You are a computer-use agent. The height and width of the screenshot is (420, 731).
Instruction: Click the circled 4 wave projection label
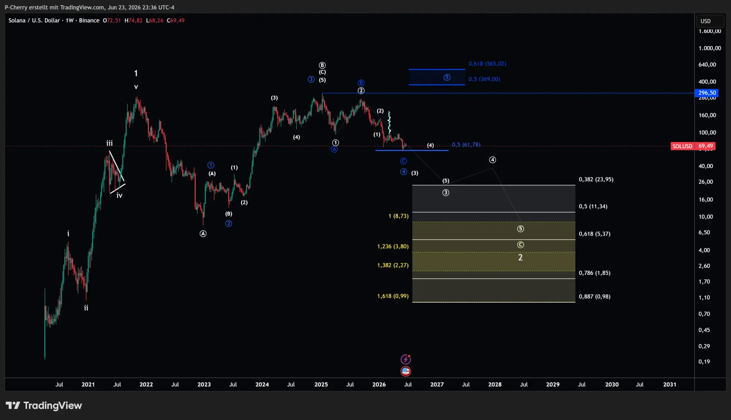pos(493,160)
